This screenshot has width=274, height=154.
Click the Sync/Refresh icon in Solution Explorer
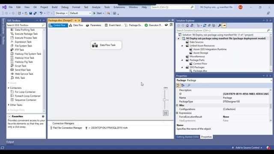(205, 26)
